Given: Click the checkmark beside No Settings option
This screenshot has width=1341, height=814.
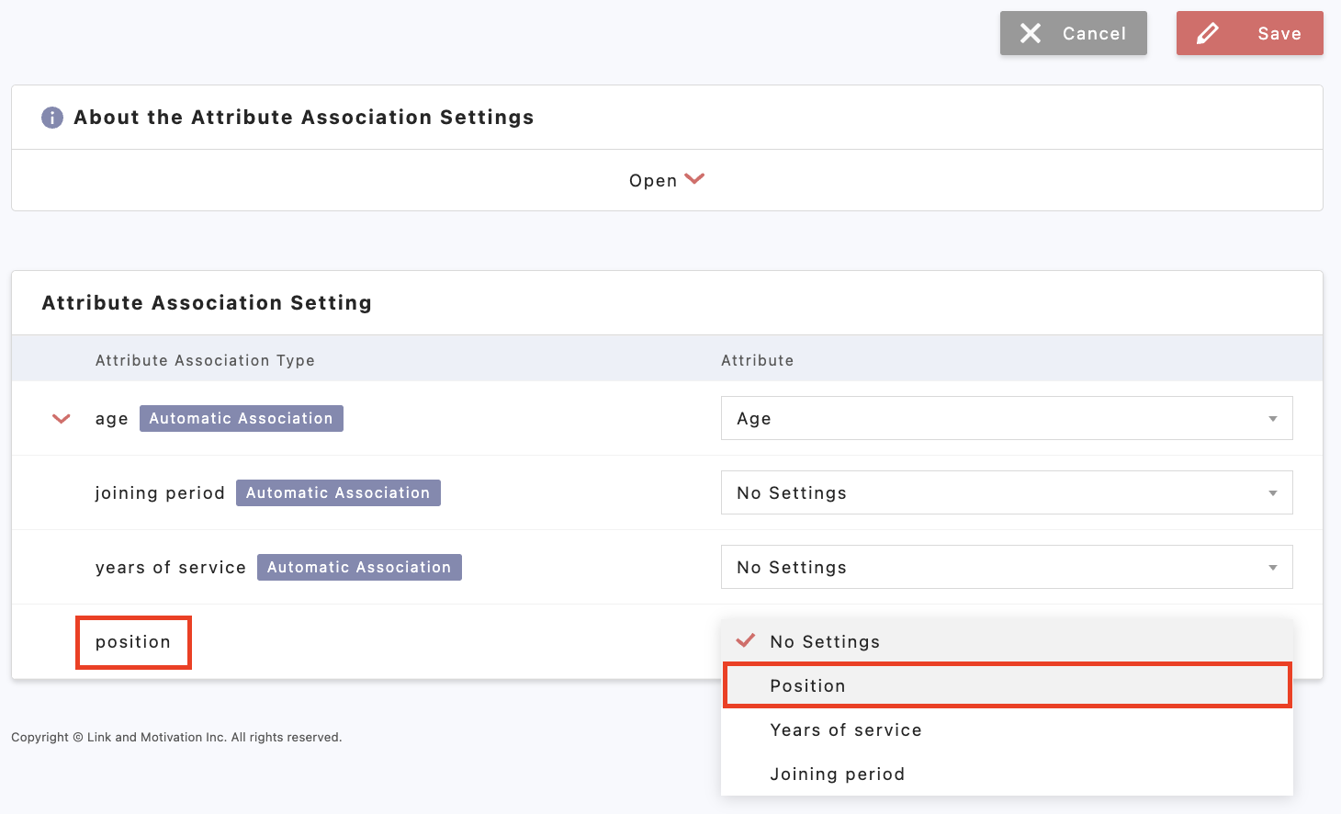Looking at the screenshot, I should tap(746, 640).
